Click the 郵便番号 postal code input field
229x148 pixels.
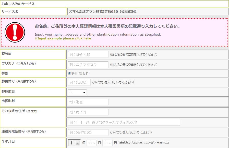[79, 82]
